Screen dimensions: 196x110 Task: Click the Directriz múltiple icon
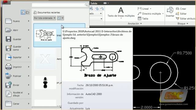click(x=139, y=13)
